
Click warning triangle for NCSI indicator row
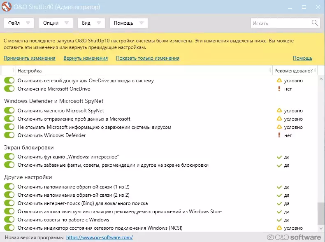pos(279,228)
